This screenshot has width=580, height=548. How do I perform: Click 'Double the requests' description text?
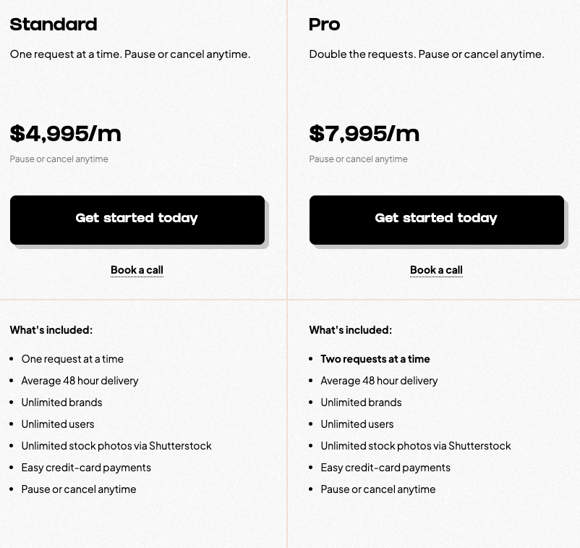click(x=427, y=54)
